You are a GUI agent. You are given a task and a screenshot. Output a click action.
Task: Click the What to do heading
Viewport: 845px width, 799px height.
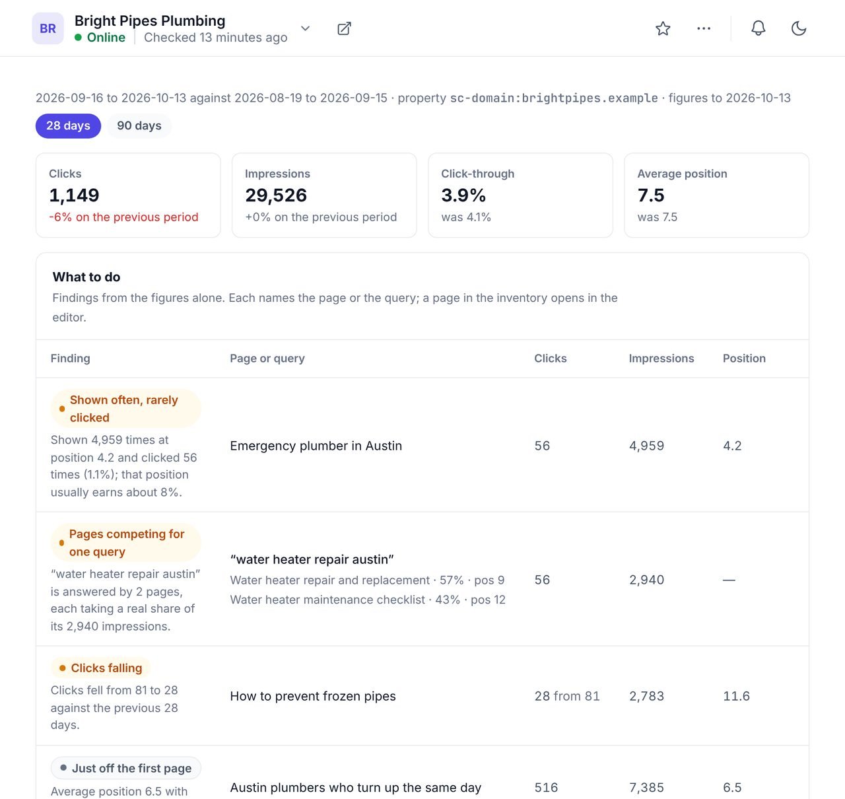[86, 277]
